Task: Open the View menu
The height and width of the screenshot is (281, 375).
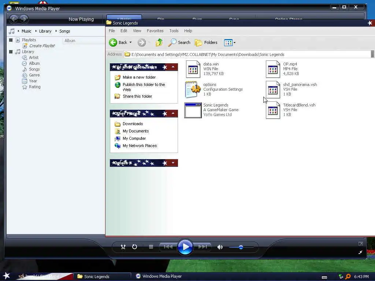Action: [x=137, y=31]
